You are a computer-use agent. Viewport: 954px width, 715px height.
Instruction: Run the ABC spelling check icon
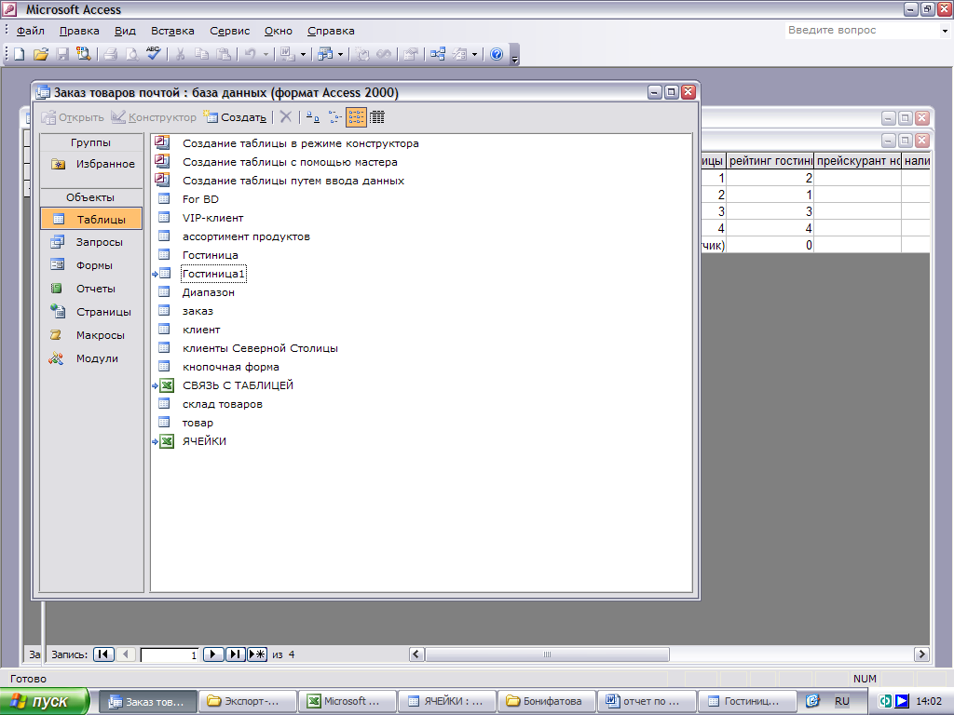pos(154,53)
